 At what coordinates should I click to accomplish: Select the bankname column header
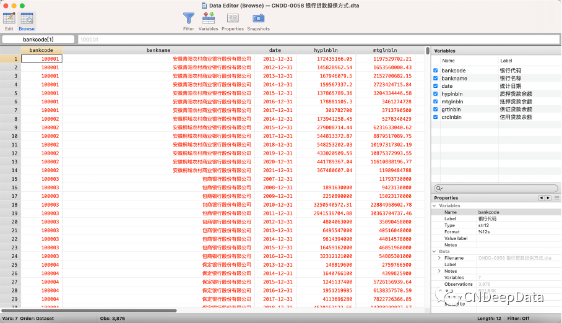pyautogui.click(x=158, y=50)
